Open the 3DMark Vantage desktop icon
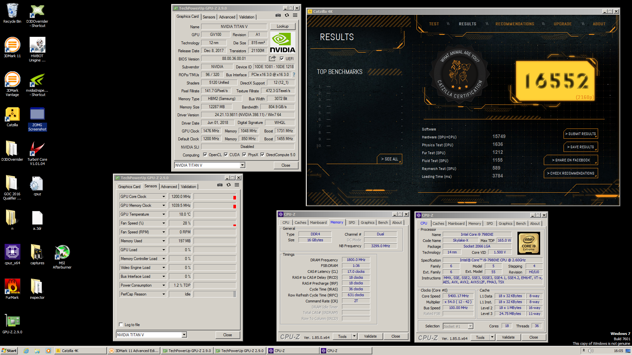632x355 pixels. click(x=12, y=84)
